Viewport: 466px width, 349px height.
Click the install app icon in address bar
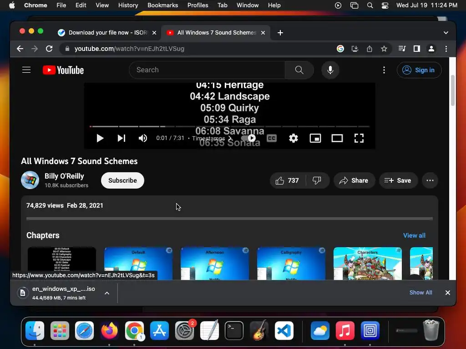(355, 49)
